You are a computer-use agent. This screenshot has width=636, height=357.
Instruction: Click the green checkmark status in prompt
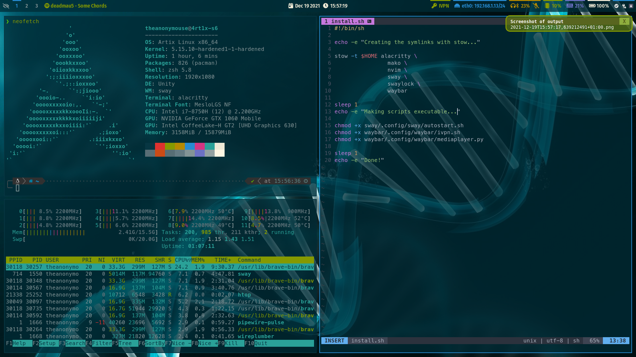point(252,181)
